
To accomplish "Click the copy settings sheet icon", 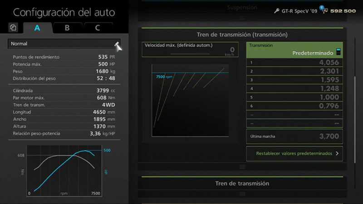I will point(13,28).
